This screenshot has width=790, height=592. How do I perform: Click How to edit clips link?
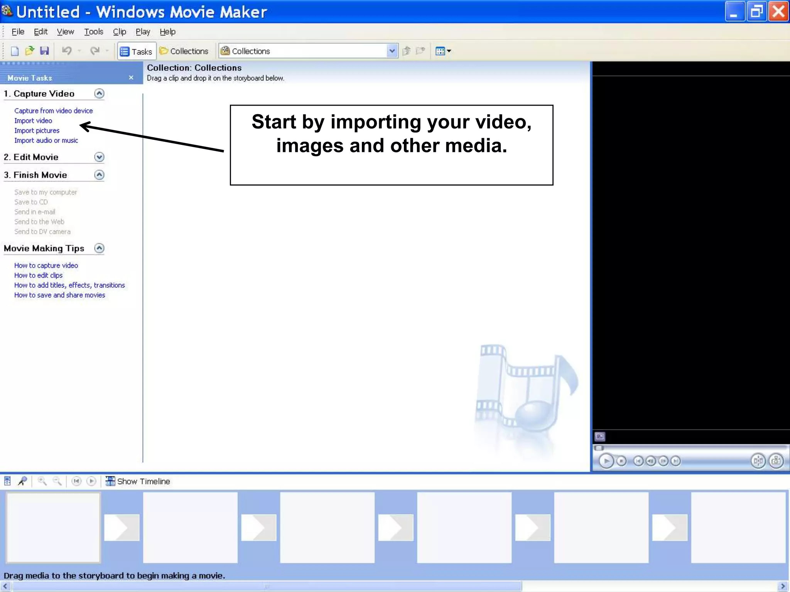tap(39, 275)
